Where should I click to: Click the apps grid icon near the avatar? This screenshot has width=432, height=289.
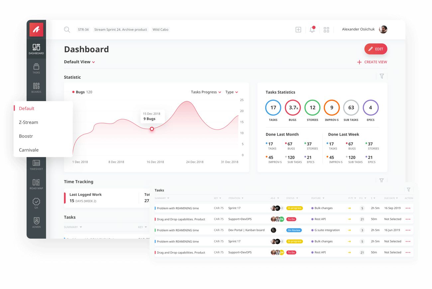pos(326,29)
